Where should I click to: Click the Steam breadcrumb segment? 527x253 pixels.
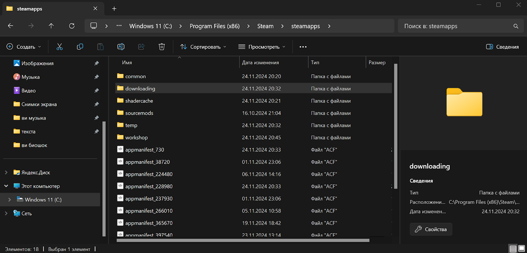coord(265,26)
